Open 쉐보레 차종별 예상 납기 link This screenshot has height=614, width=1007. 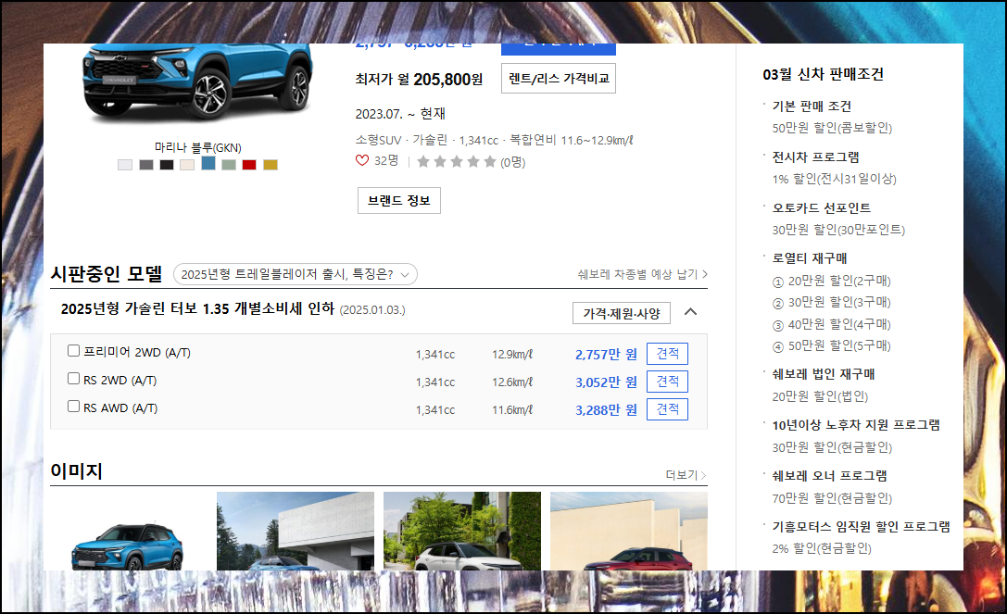(642, 274)
